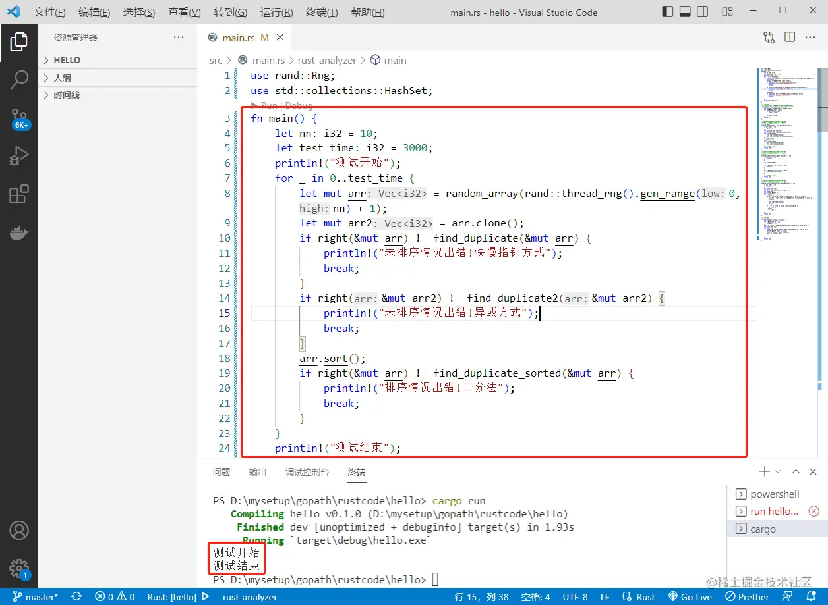Add a new terminal with plus icon
The width and height of the screenshot is (828, 605).
point(765,471)
